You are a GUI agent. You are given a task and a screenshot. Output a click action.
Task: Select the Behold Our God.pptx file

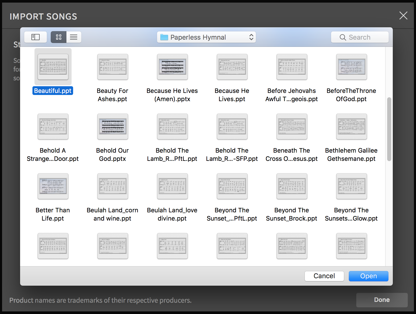point(112,127)
